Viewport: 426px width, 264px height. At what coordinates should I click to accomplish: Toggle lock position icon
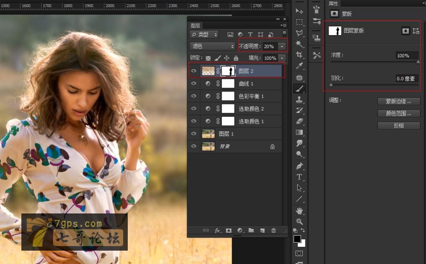227,58
